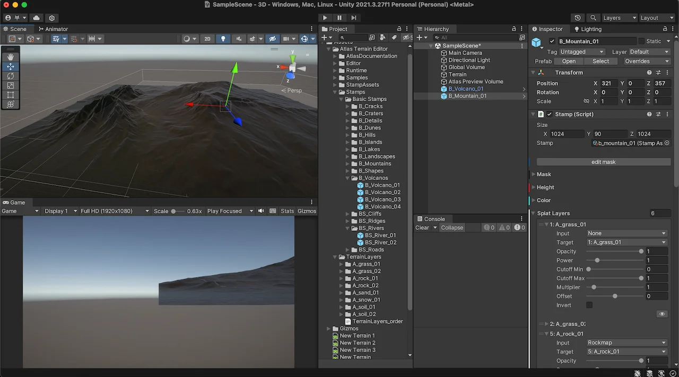Adjust the Opacity slider for A_grass_01
Viewport: 679px width, 377px height.
pos(614,252)
